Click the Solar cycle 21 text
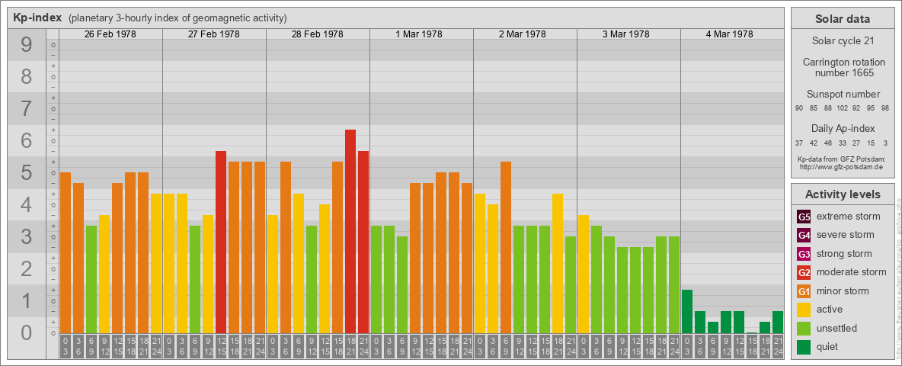 point(843,41)
